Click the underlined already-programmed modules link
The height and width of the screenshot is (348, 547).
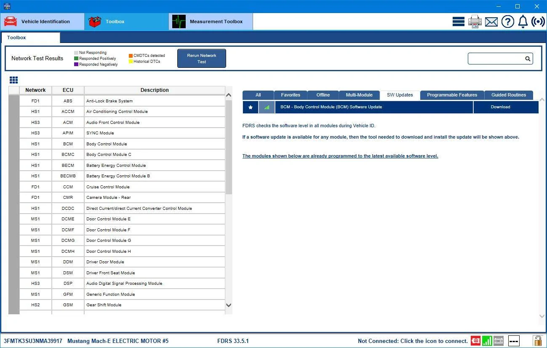340,156
